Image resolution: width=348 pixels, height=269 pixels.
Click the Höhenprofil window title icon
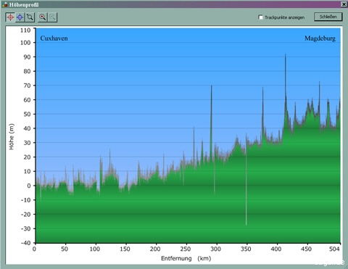coord(4,4)
